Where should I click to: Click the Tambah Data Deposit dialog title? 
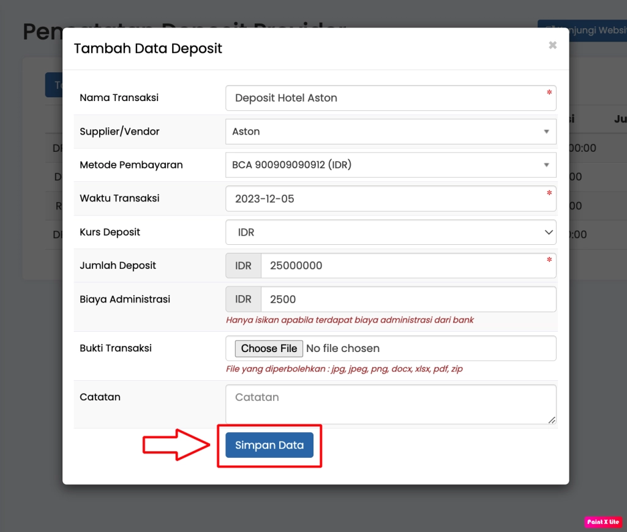pyautogui.click(x=148, y=48)
